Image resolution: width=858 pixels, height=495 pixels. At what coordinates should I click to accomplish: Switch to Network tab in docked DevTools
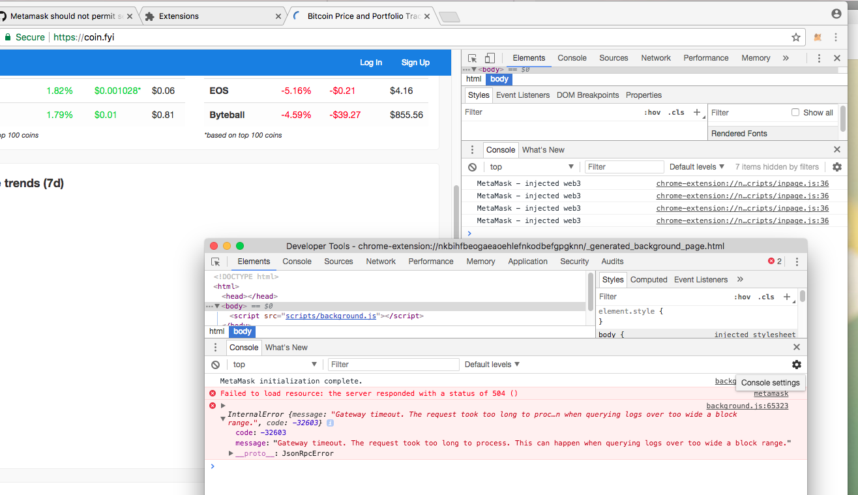655,58
